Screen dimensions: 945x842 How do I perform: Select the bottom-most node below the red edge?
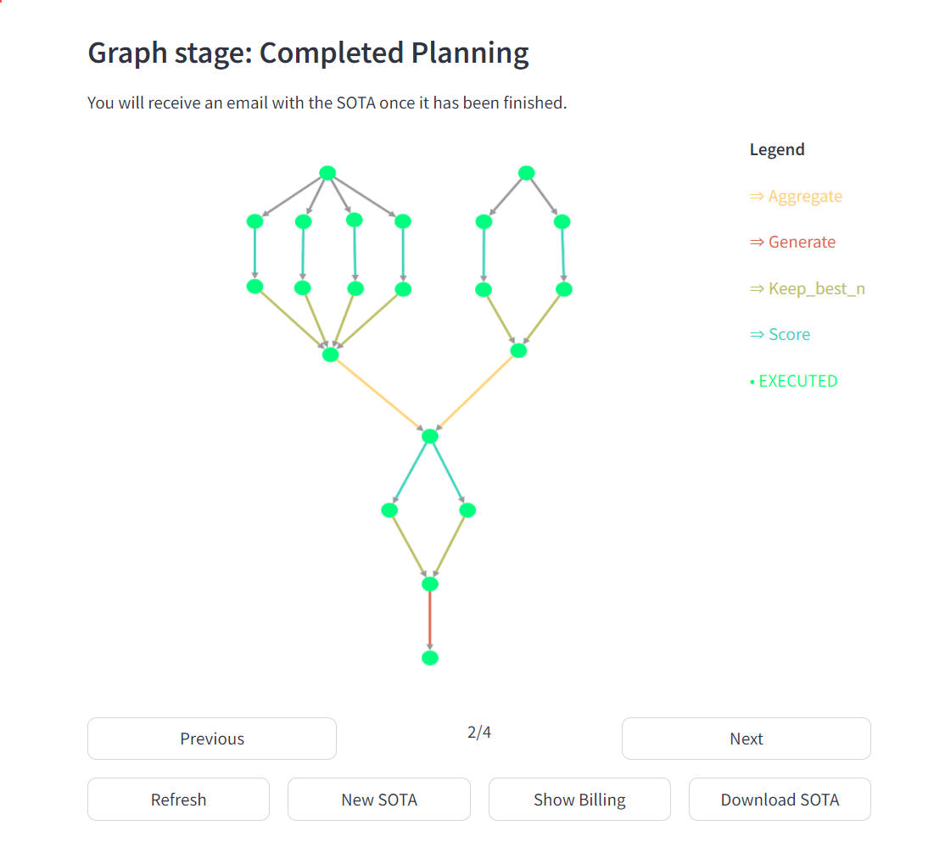pos(430,658)
